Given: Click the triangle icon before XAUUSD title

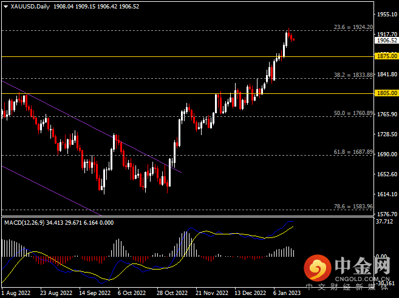Looking at the screenshot, I should pyautogui.click(x=6, y=7).
